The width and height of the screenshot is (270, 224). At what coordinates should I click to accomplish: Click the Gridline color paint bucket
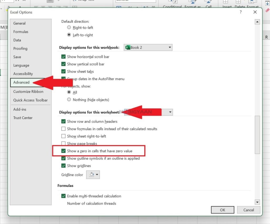click(91, 175)
